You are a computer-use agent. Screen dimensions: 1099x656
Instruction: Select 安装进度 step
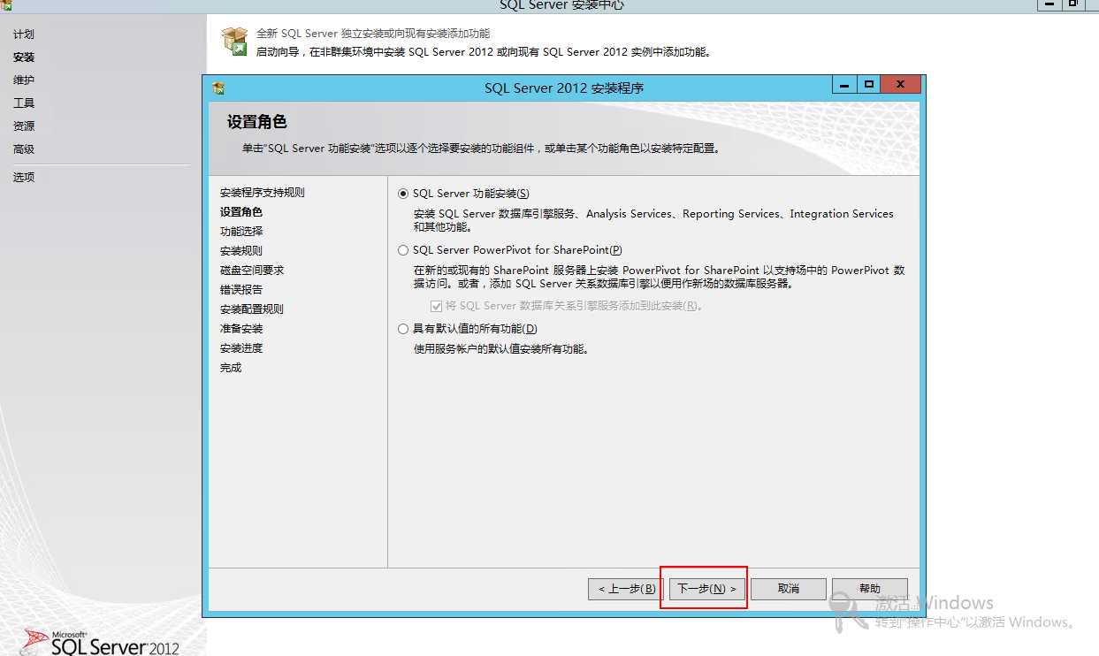(241, 348)
